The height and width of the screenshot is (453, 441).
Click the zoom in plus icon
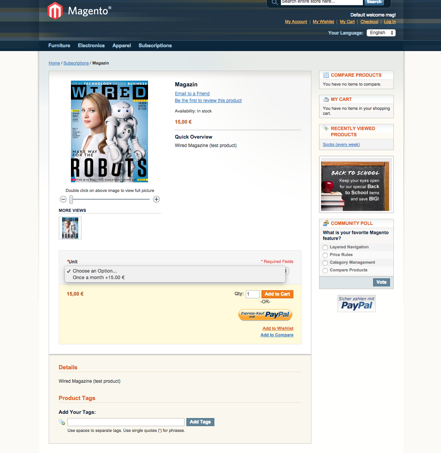pyautogui.click(x=156, y=199)
